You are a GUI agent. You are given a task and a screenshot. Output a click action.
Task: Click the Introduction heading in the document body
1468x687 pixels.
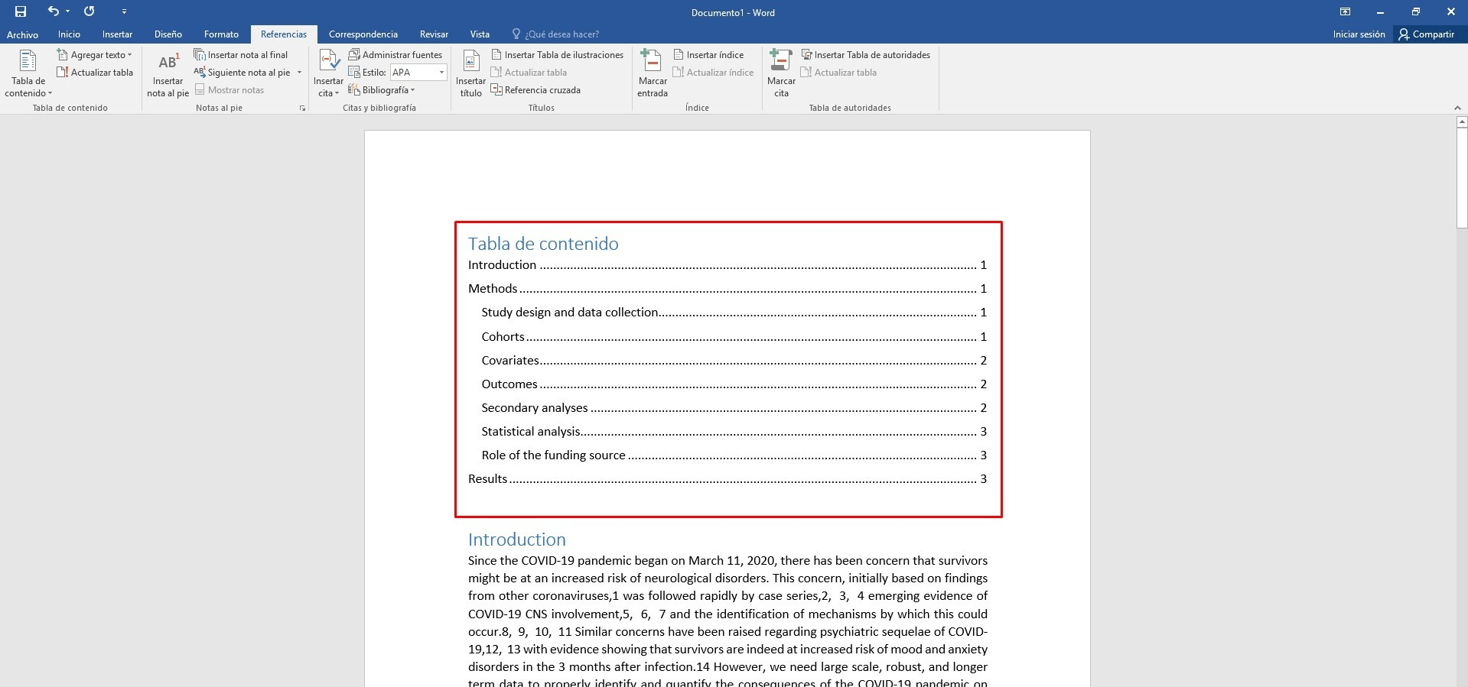(x=517, y=540)
